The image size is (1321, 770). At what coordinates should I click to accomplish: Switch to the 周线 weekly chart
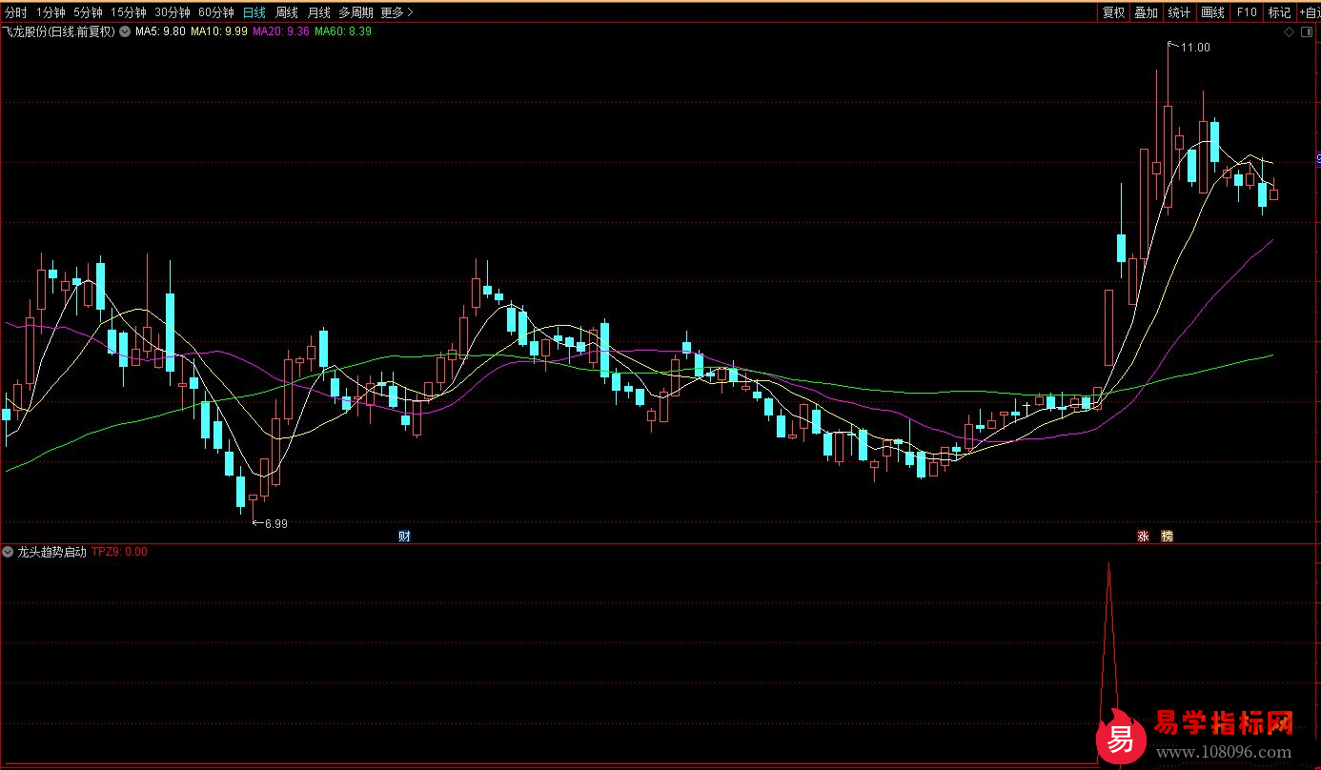286,12
